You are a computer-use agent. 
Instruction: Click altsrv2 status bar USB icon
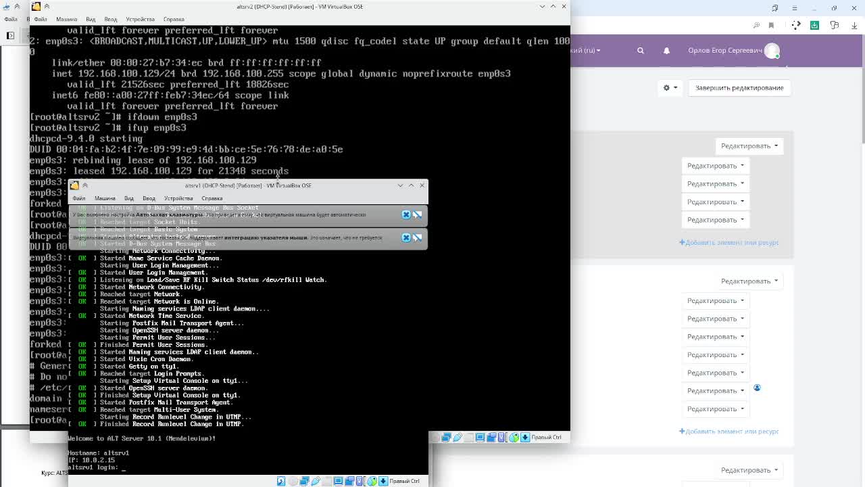458,437
